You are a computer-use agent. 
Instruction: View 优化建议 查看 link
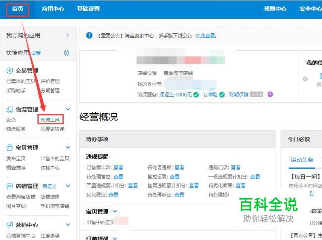click(x=113, y=195)
